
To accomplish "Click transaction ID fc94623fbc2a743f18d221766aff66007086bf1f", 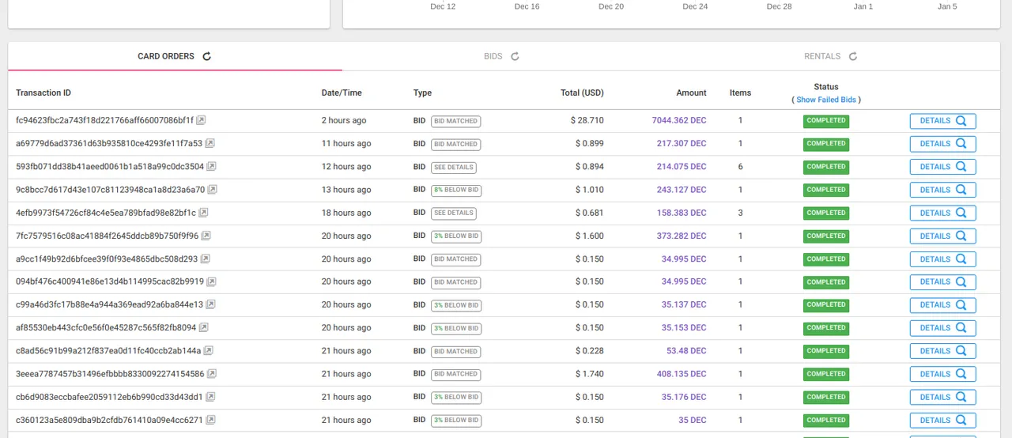I will (x=104, y=121).
